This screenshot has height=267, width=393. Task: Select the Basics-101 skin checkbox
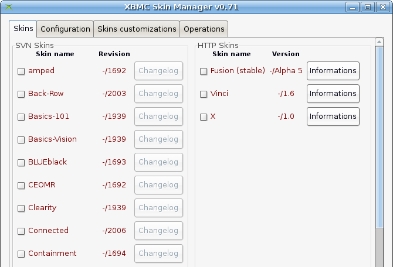21,117
